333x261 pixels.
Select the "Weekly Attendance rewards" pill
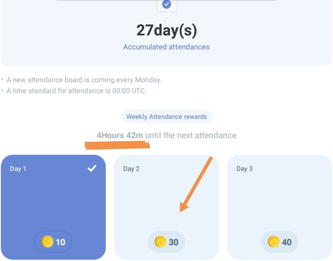pyautogui.click(x=166, y=117)
